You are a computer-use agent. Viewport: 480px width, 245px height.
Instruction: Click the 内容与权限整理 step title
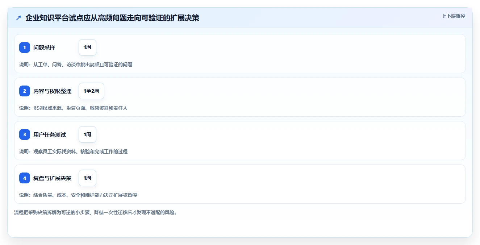[x=53, y=91]
